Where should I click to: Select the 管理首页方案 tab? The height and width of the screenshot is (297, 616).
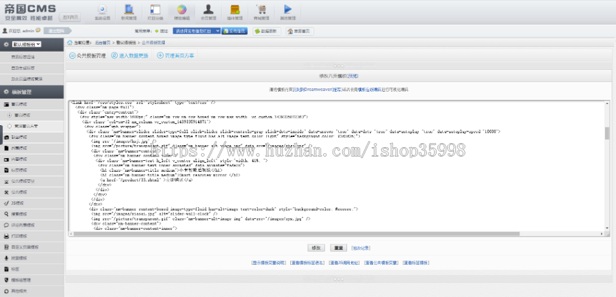[x=176, y=56]
